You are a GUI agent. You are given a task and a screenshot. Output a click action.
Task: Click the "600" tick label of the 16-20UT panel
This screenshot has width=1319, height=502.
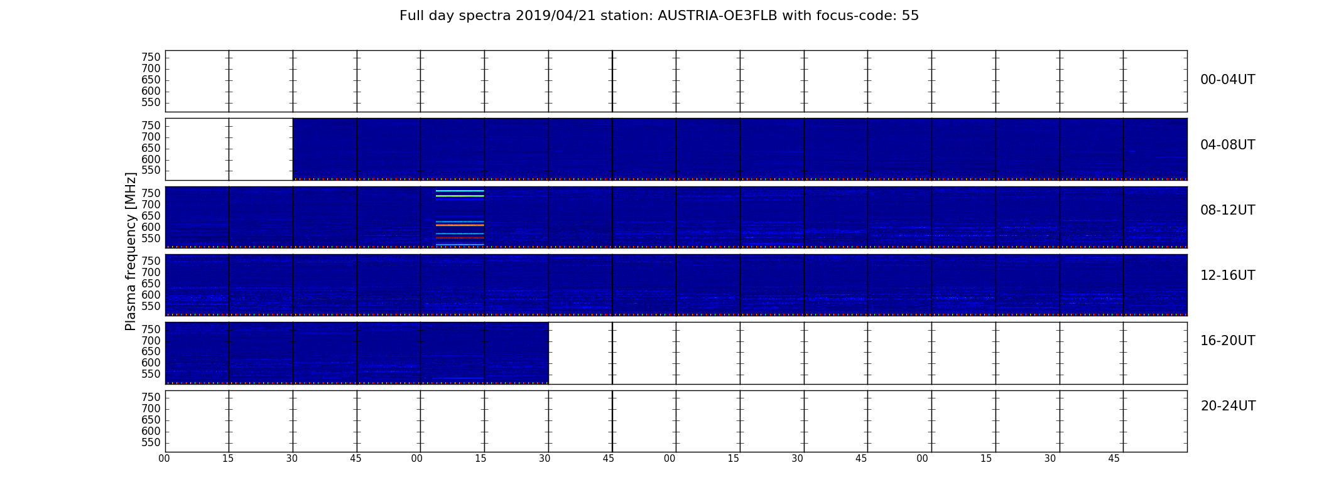(x=151, y=363)
